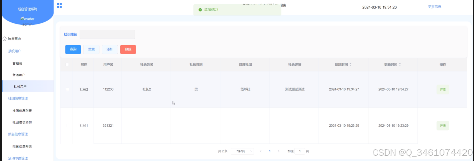Image resolution: width=474 pixels, height=161 pixels.
Task: Click the grid menu icon in header
Action: click(59, 5)
